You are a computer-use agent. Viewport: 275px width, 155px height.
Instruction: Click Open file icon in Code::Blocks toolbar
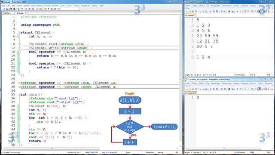(x=7, y=9)
